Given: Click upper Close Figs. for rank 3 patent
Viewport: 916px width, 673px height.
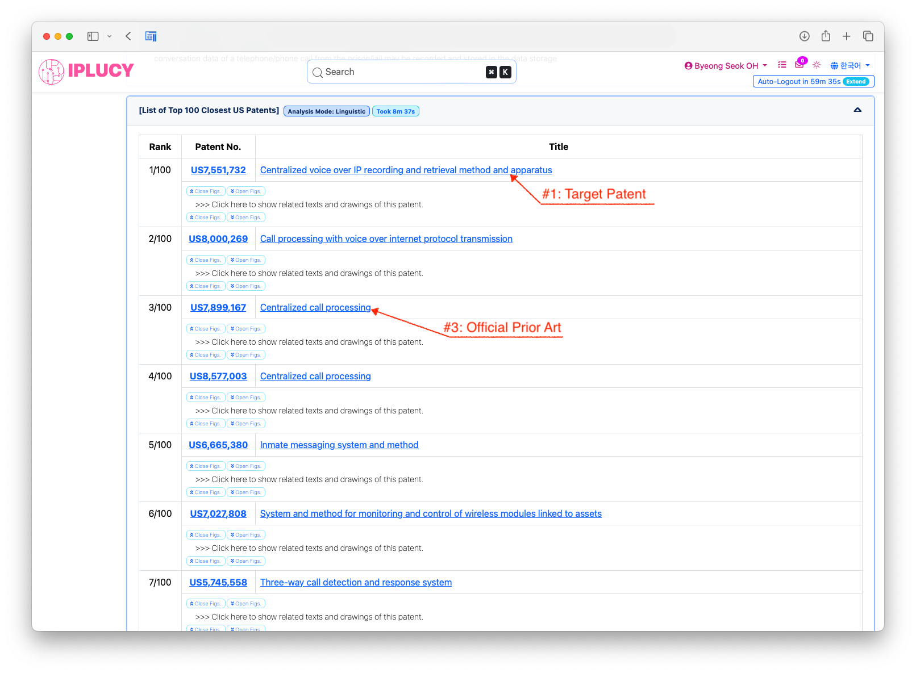Looking at the screenshot, I should click(x=206, y=329).
